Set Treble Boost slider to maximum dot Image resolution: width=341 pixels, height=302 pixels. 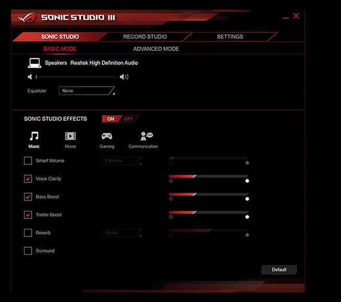247,217
